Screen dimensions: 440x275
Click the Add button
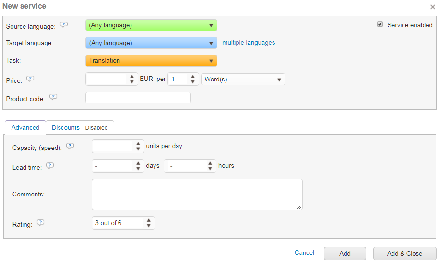[x=345, y=253]
